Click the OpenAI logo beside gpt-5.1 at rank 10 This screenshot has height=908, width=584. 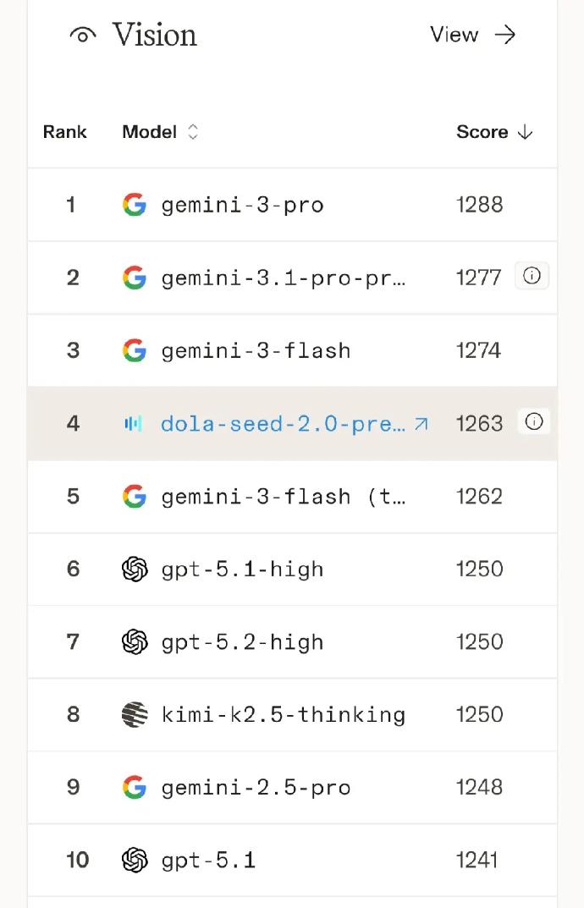pos(135,861)
